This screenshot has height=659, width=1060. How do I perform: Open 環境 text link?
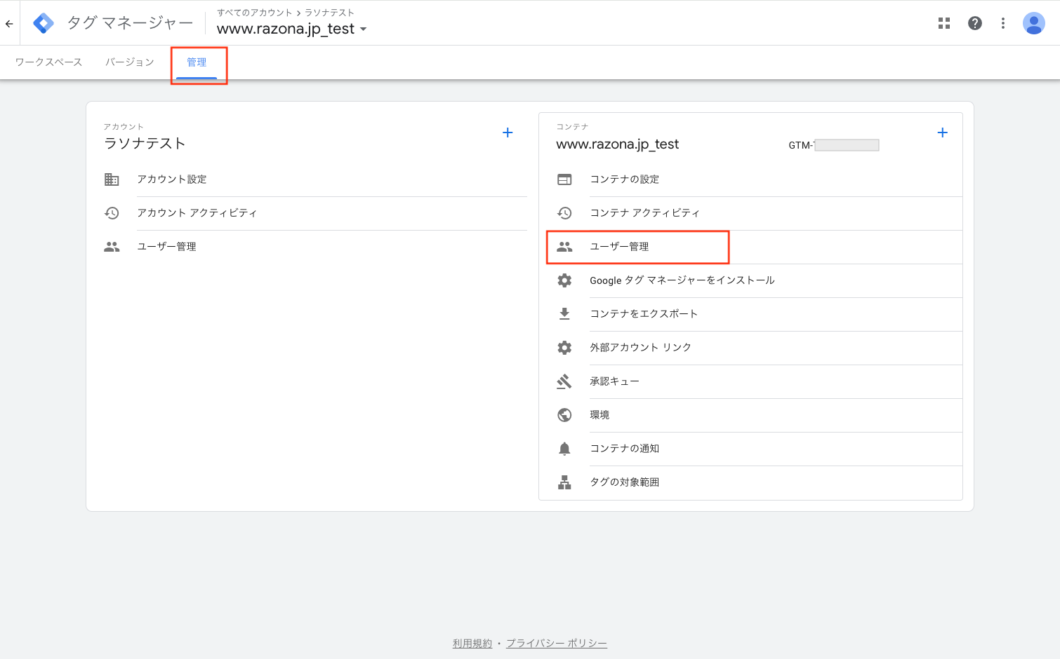click(x=599, y=415)
